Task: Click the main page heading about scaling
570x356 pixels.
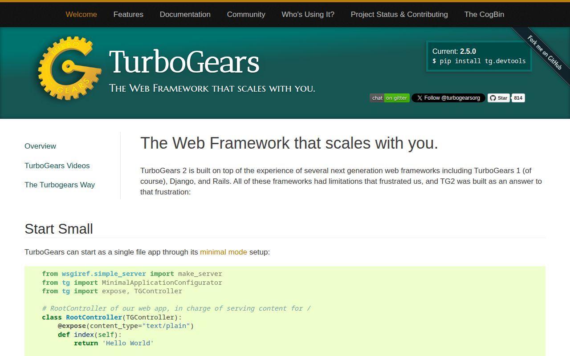Action: 289,143
